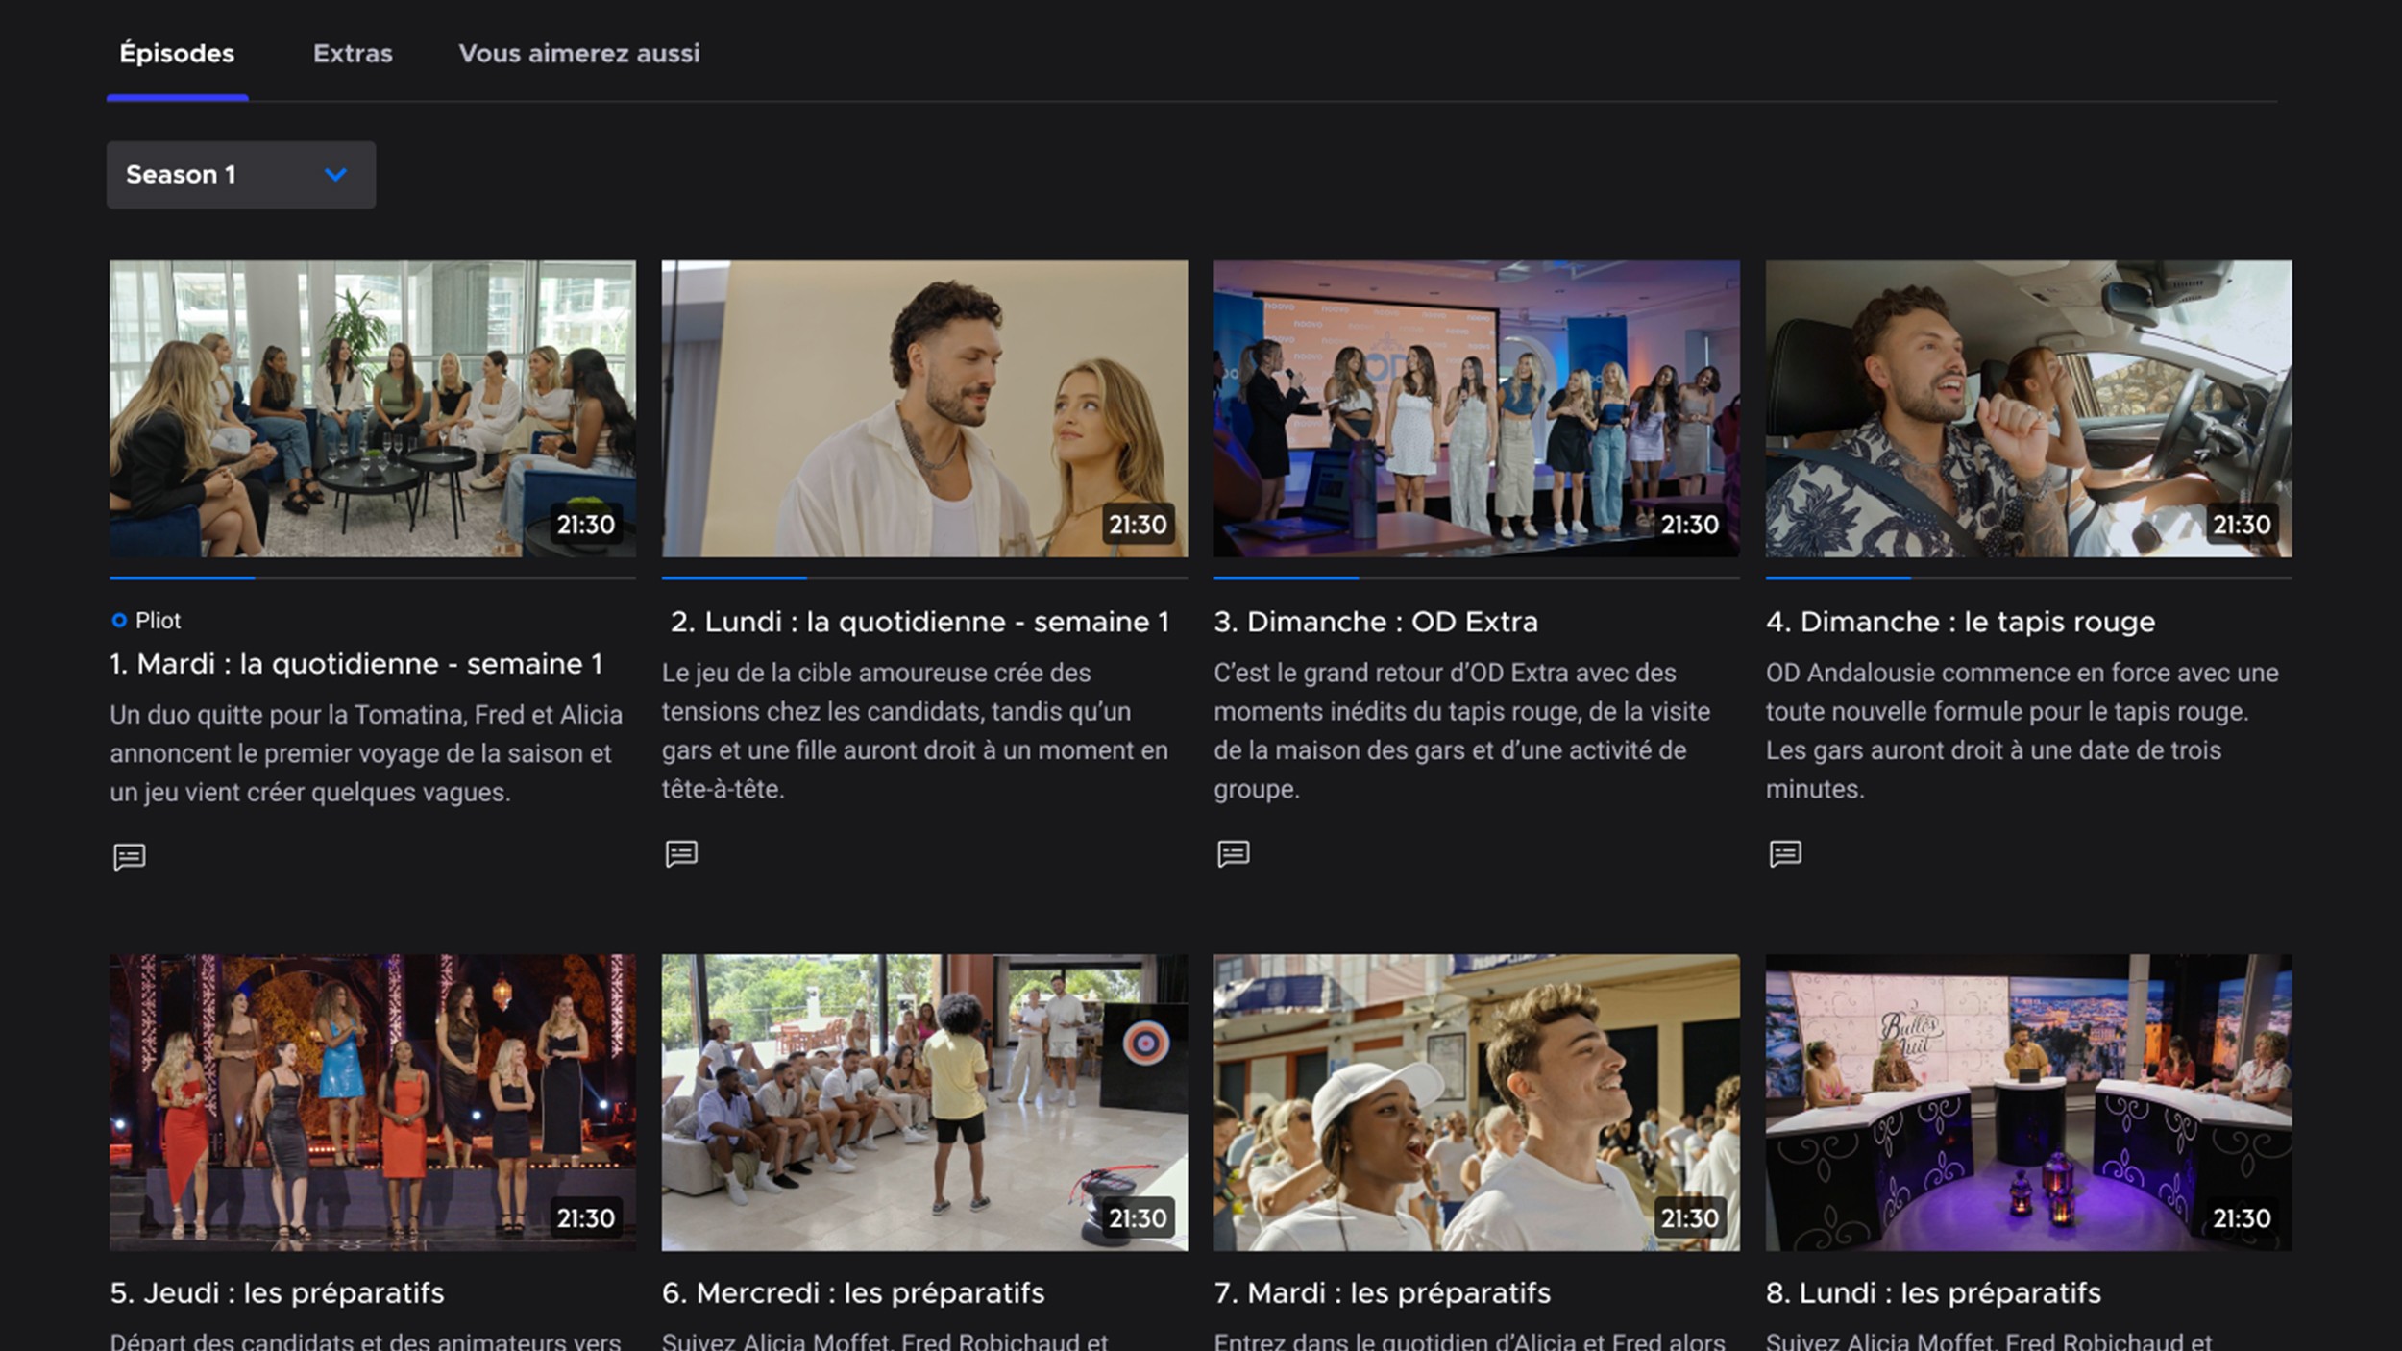Open title 2. Lundi : la quotidienne
Image resolution: width=2402 pixels, height=1351 pixels.
tap(919, 623)
